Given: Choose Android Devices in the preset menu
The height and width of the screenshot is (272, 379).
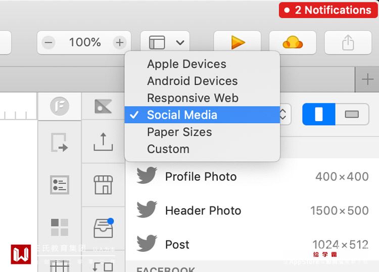Looking at the screenshot, I should click(192, 81).
